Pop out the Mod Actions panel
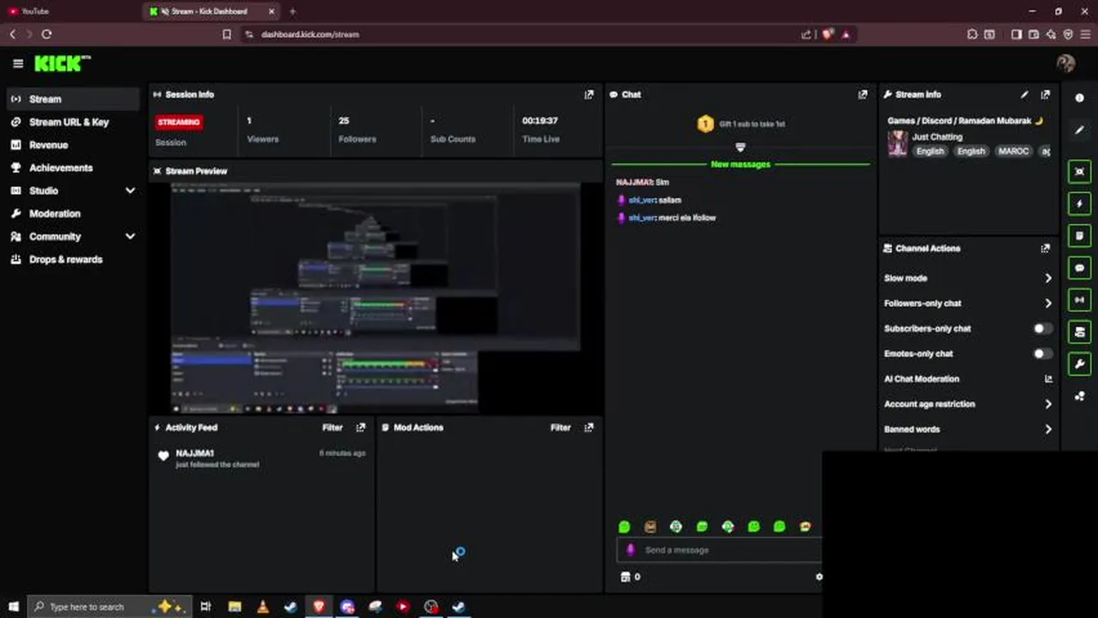Screen dimensions: 1098x618 (x=589, y=427)
